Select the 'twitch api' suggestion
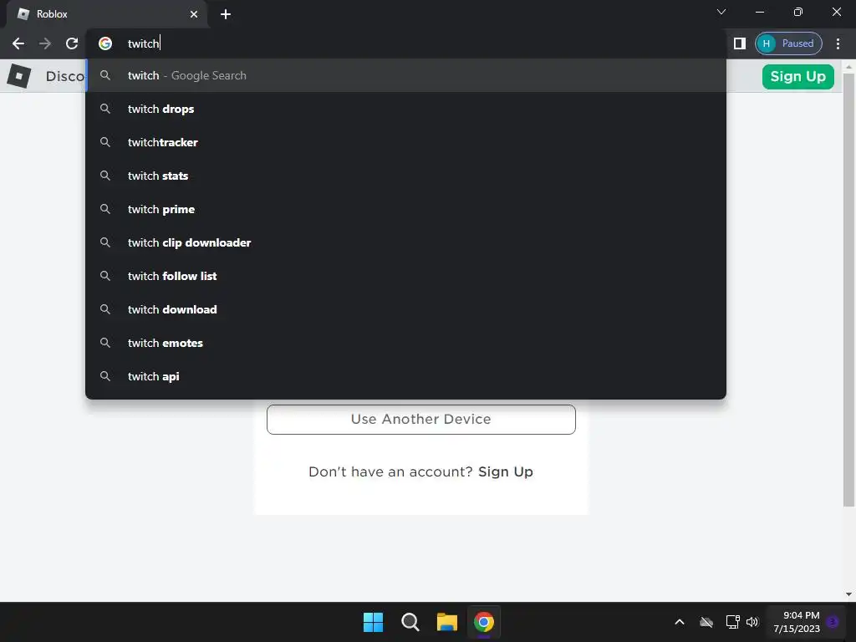 pos(405,376)
